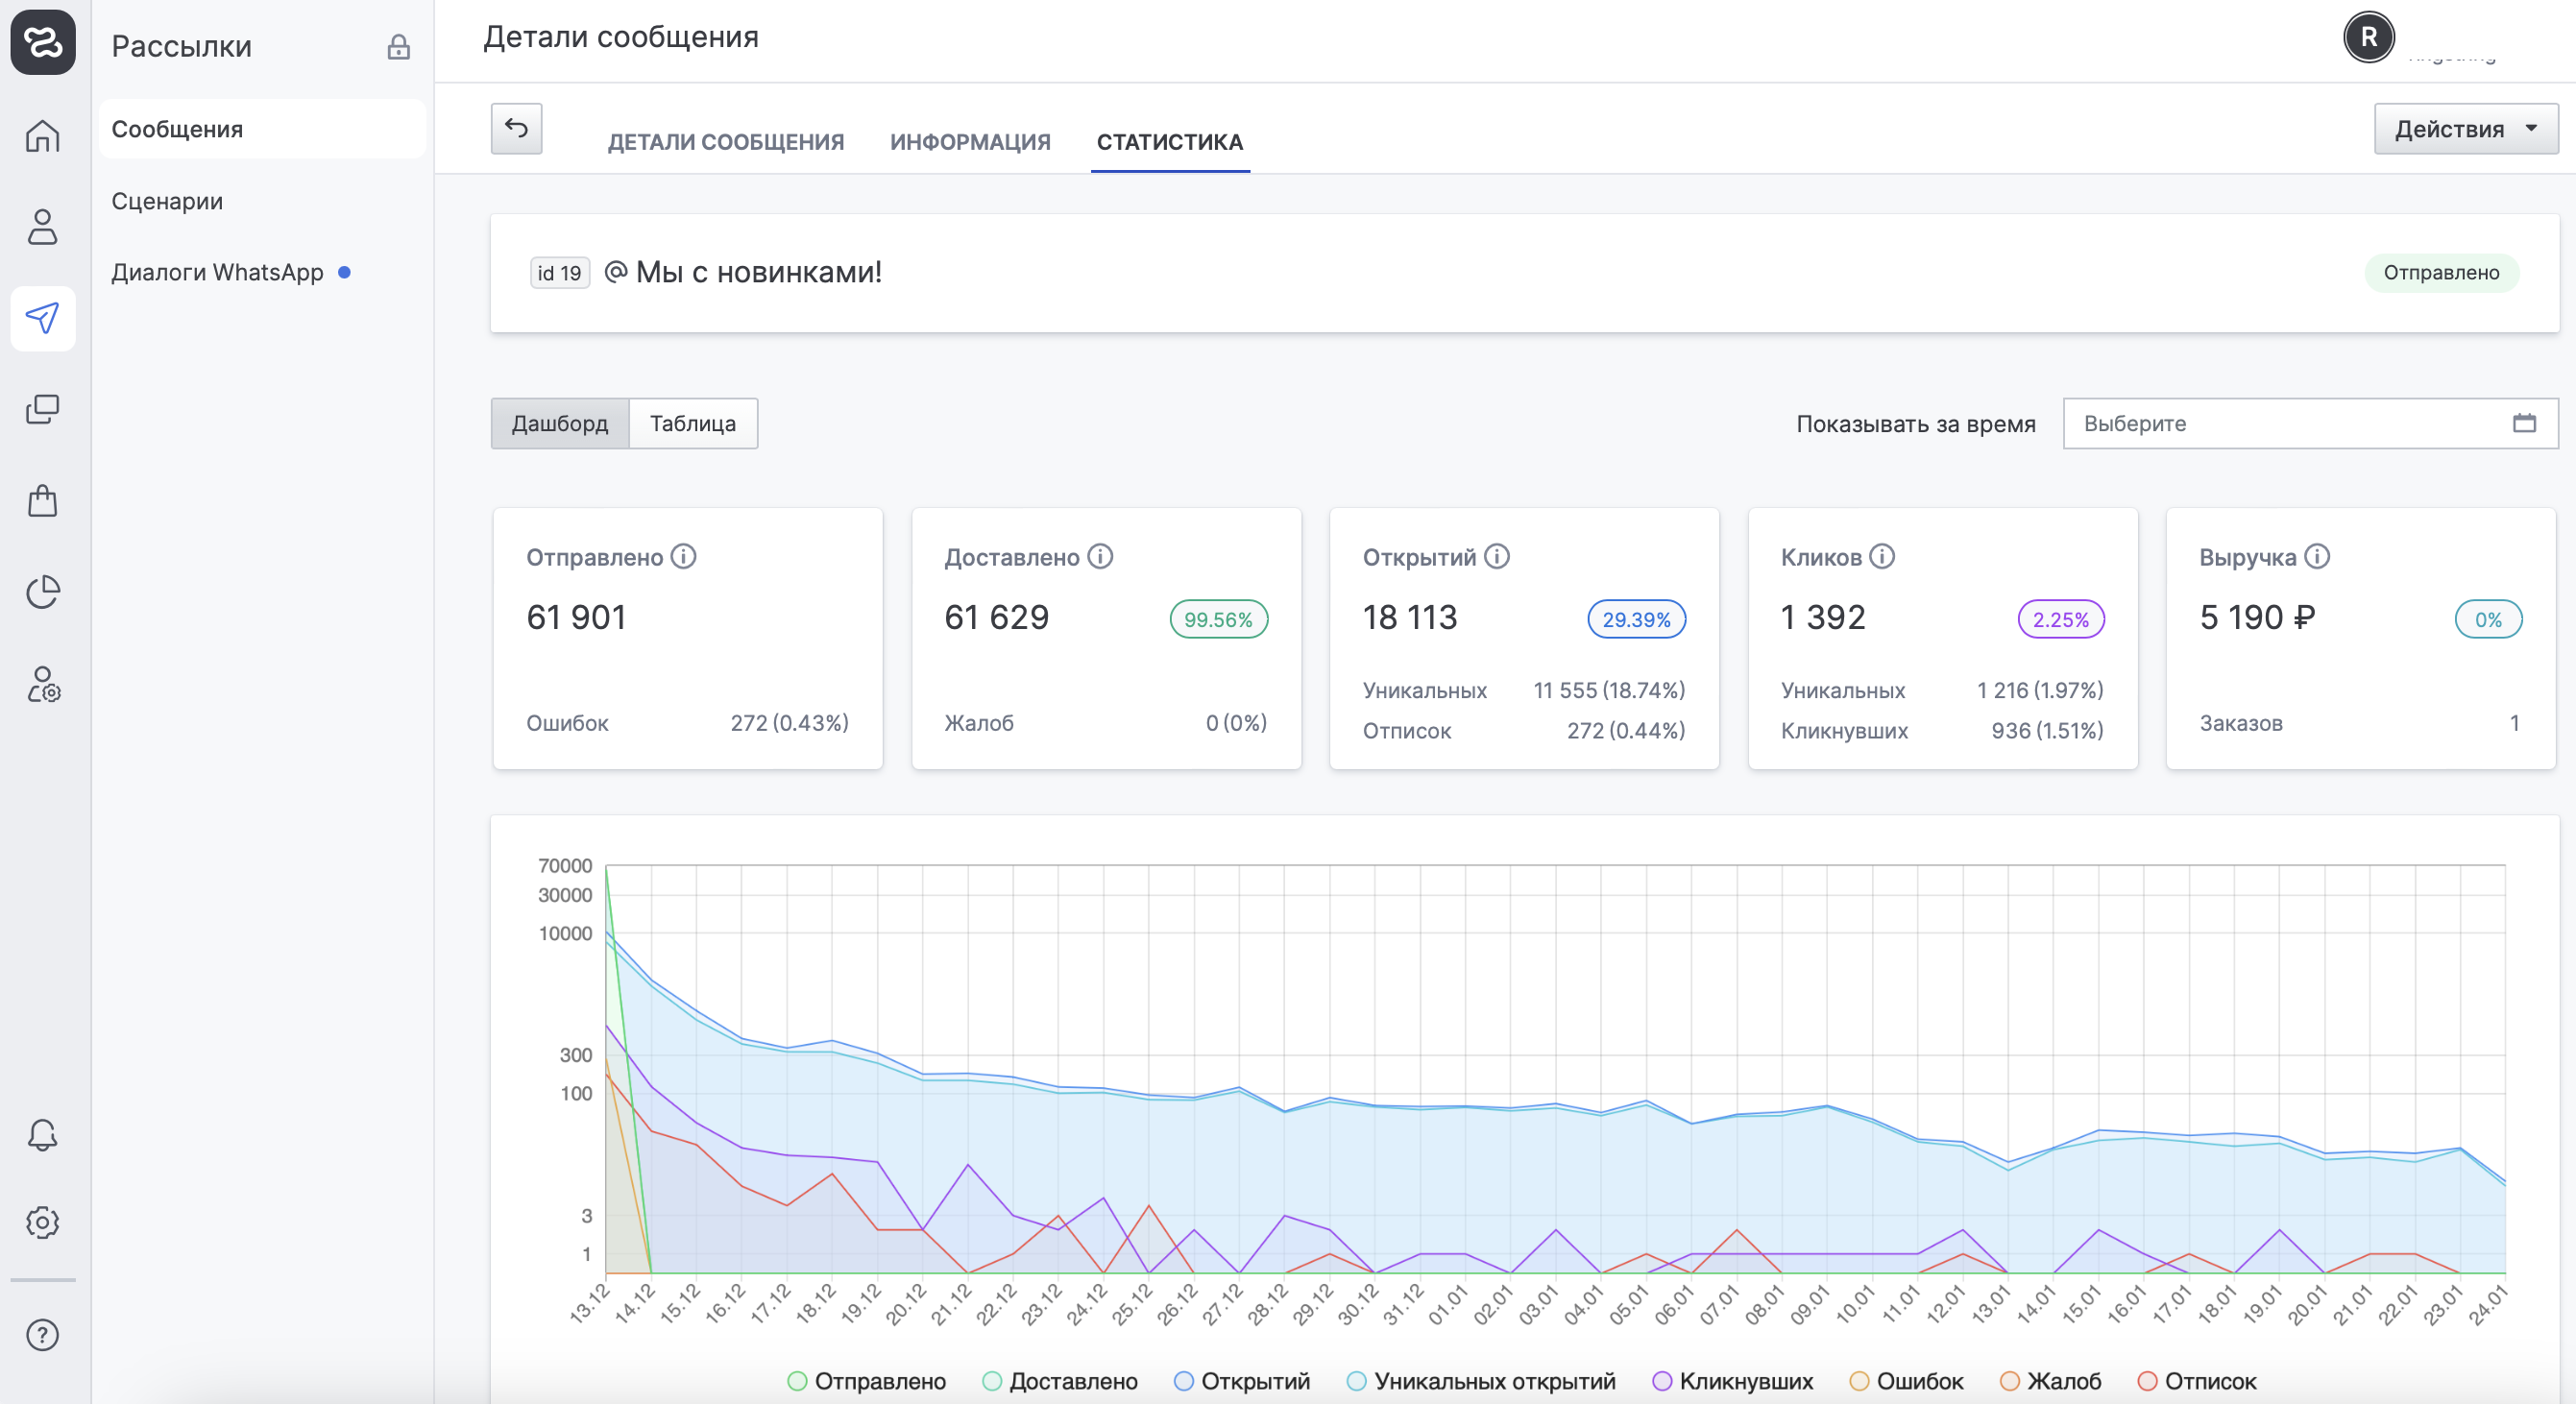
Task: Click the help question mark icon
Action: (x=42, y=1334)
